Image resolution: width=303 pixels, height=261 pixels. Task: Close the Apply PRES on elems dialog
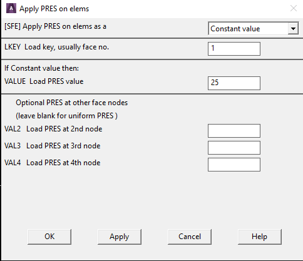(x=294, y=8)
